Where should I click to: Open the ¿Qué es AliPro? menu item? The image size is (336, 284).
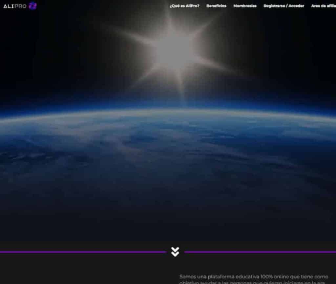[x=184, y=6]
